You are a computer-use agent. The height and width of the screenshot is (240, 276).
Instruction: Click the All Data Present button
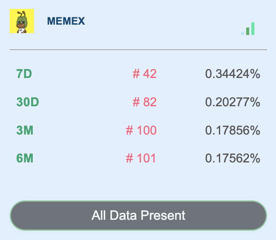(138, 215)
